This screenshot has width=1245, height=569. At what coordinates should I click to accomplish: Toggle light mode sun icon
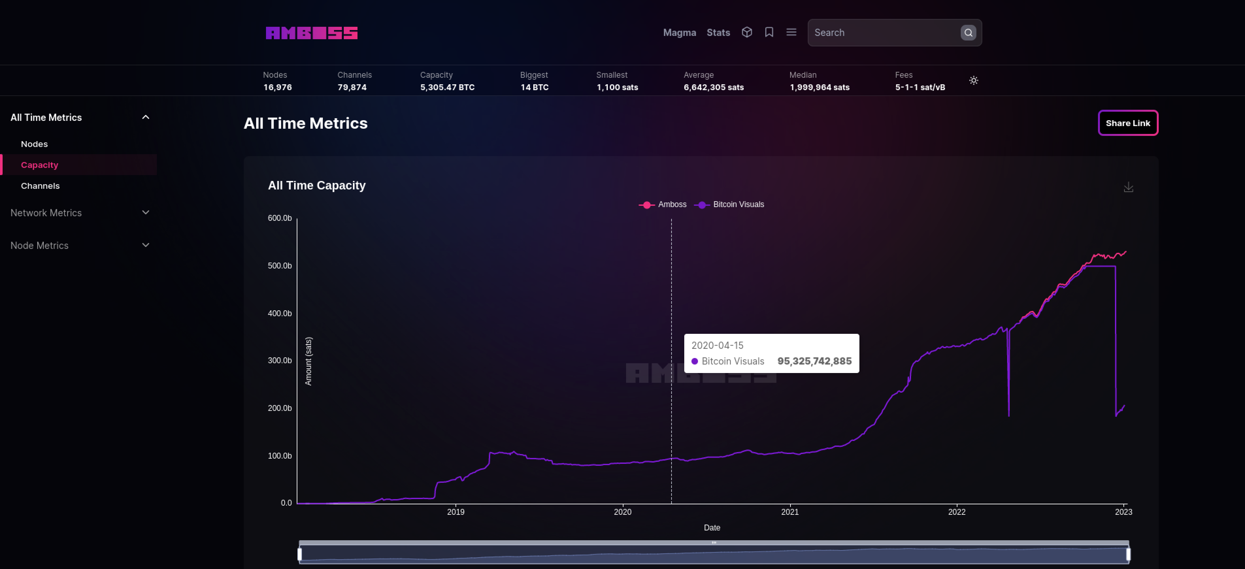click(973, 81)
